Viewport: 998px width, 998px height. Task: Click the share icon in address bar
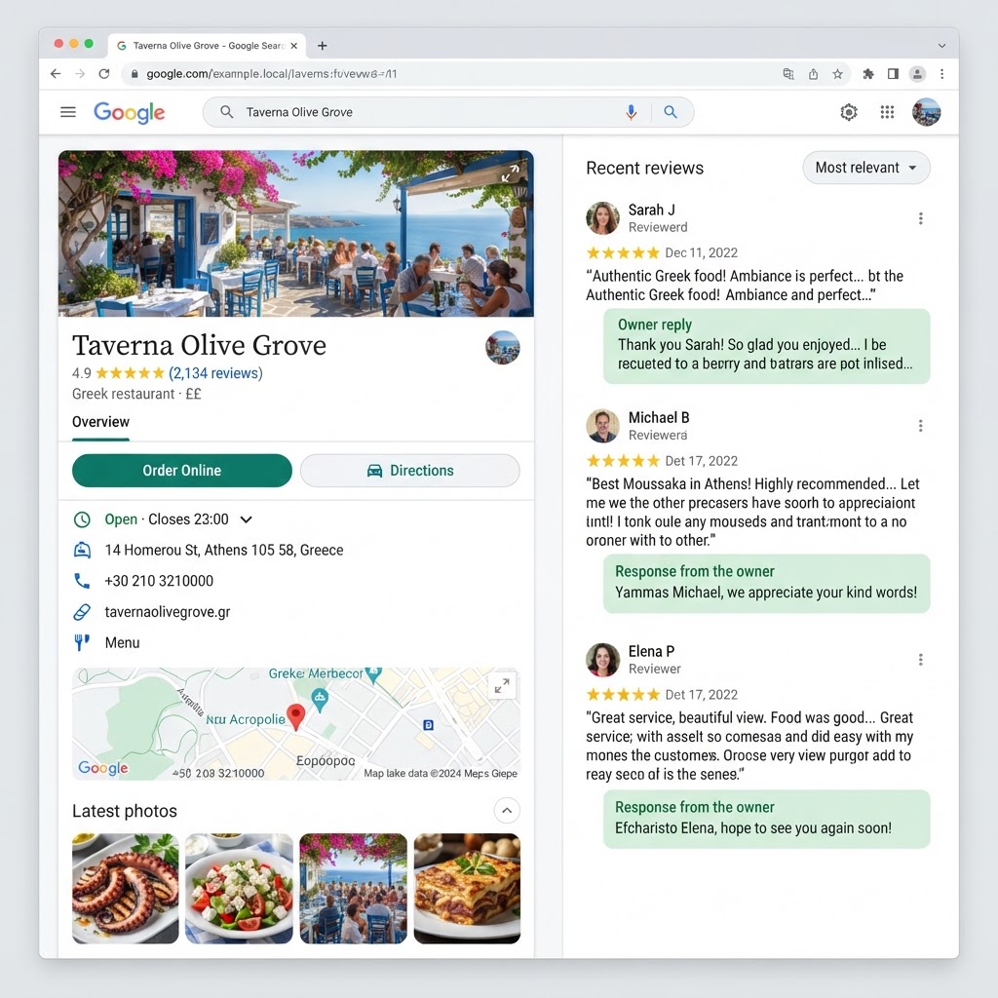click(x=813, y=74)
